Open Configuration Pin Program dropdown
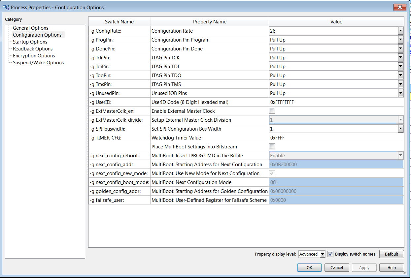Screen dimensions: 411x278 pyautogui.click(x=400, y=40)
